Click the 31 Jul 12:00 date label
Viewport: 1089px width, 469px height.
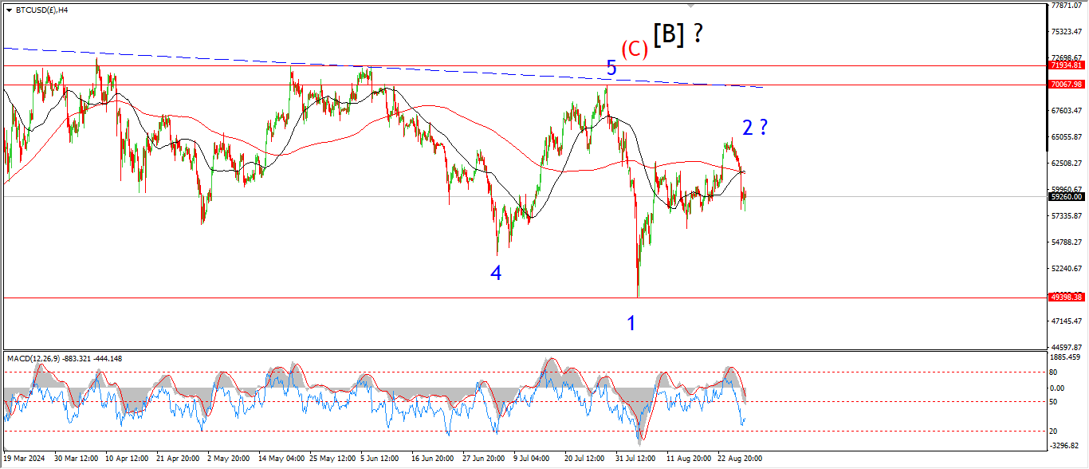click(634, 459)
